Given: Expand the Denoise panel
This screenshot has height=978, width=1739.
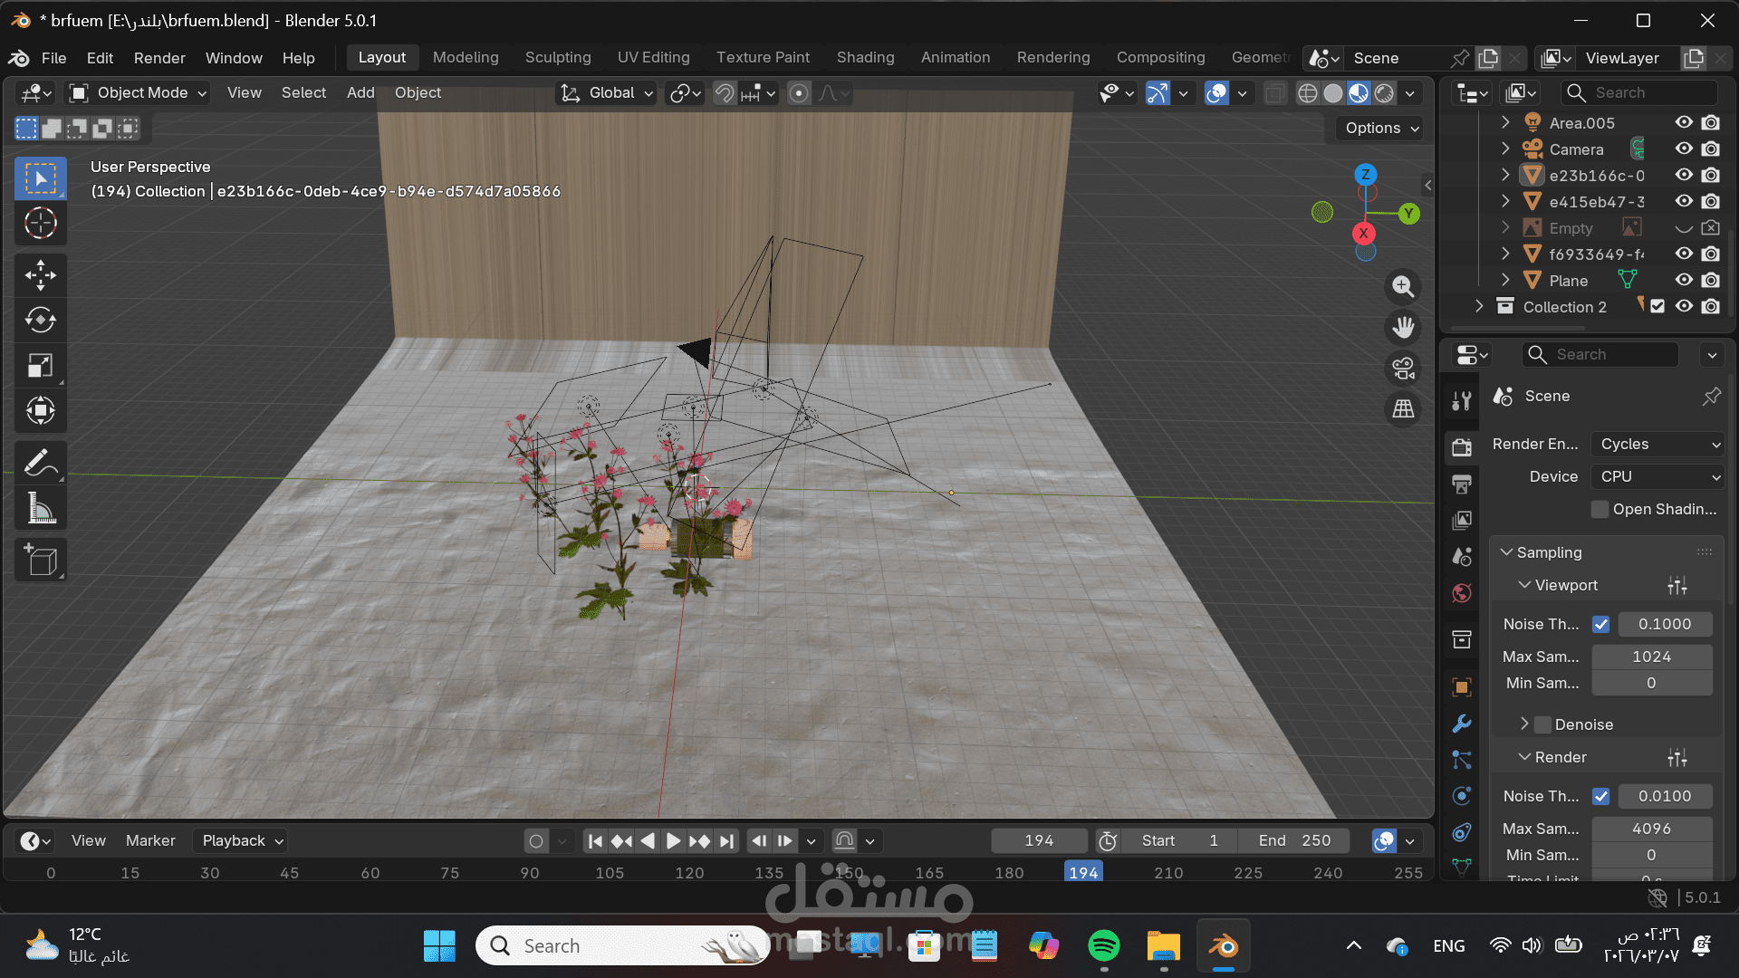Looking at the screenshot, I should click(x=1524, y=724).
